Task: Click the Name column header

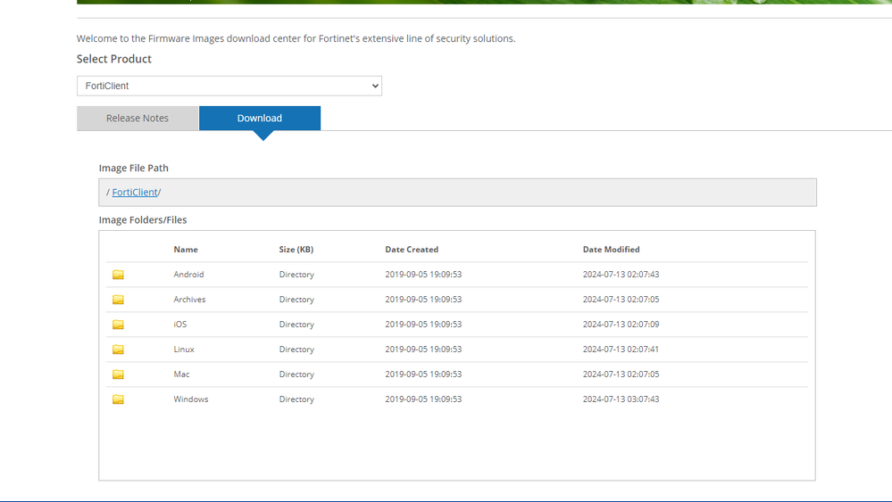Action: [x=186, y=250]
